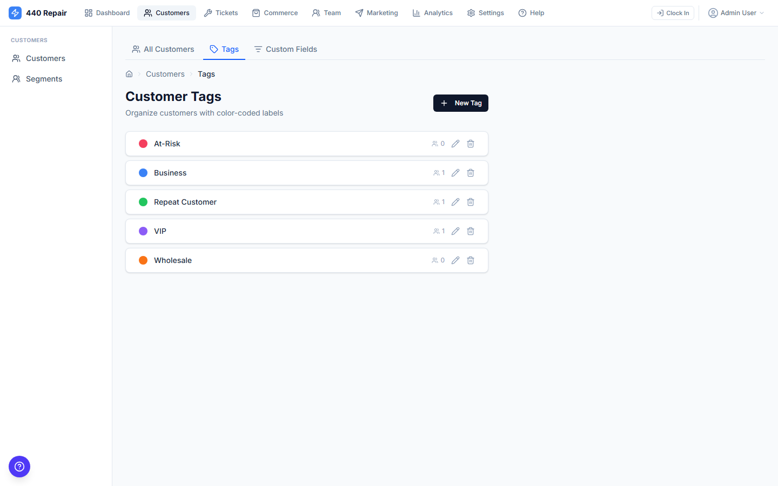Expand the Admin User account dropdown
Screen dimensions: 778x486
coord(736,12)
